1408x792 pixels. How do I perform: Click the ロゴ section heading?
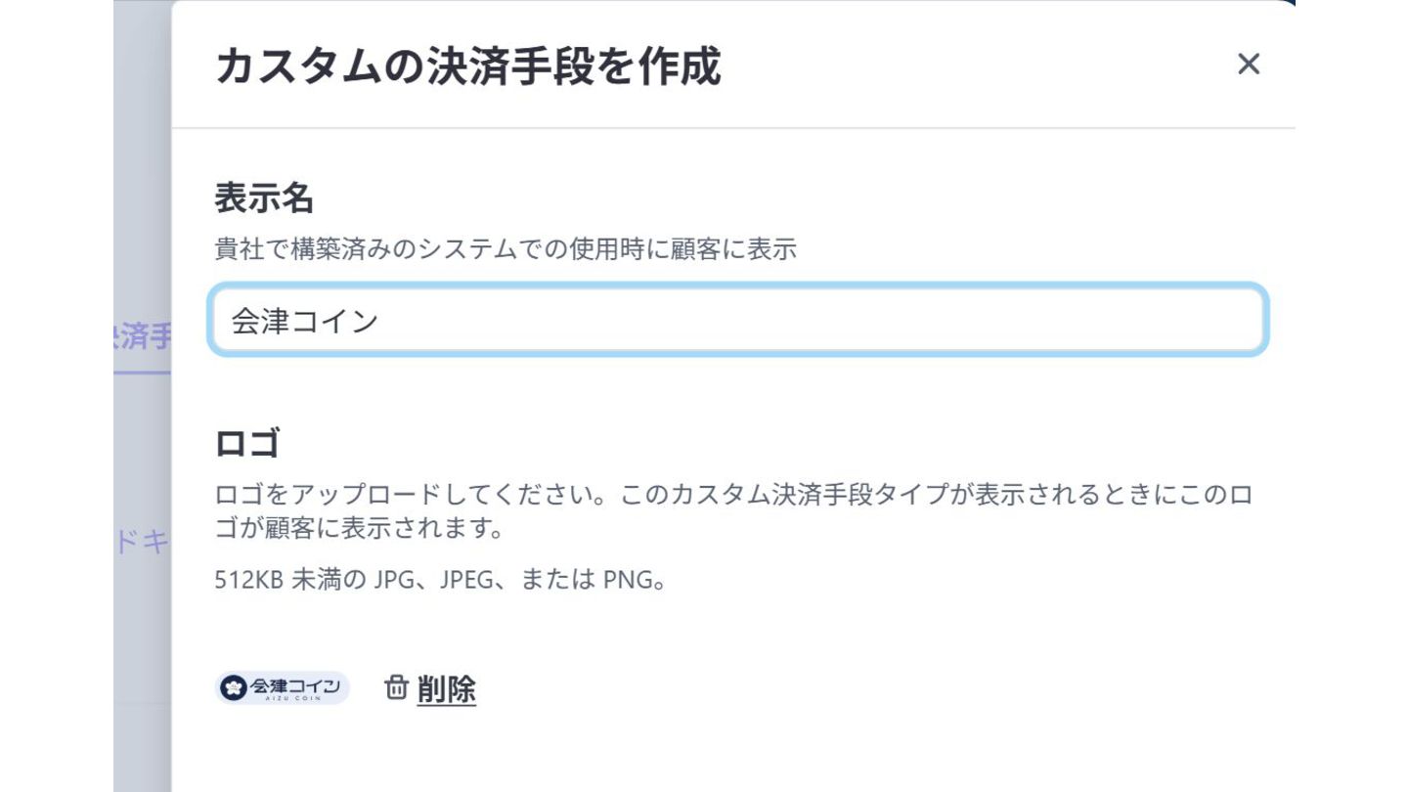(247, 444)
